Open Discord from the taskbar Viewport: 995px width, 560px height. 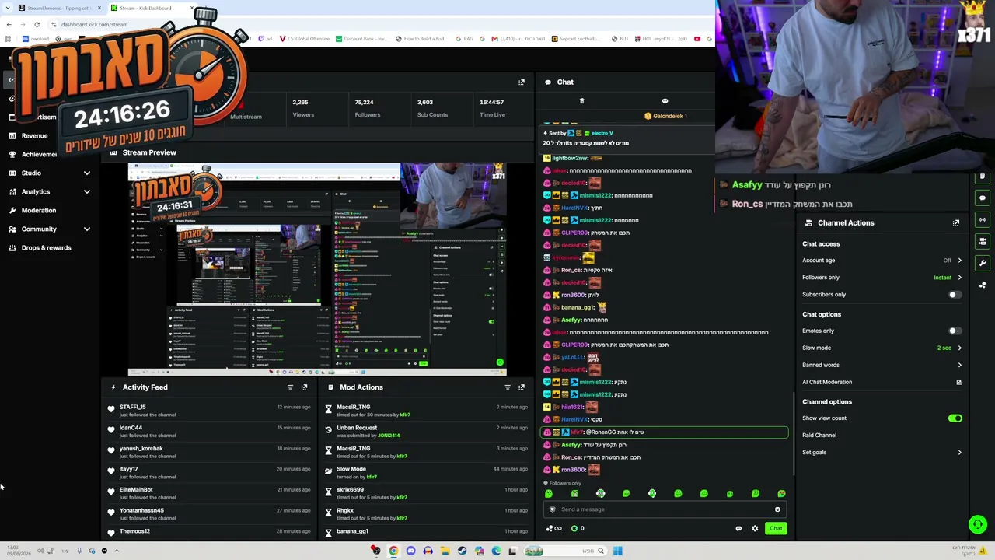(x=410, y=551)
